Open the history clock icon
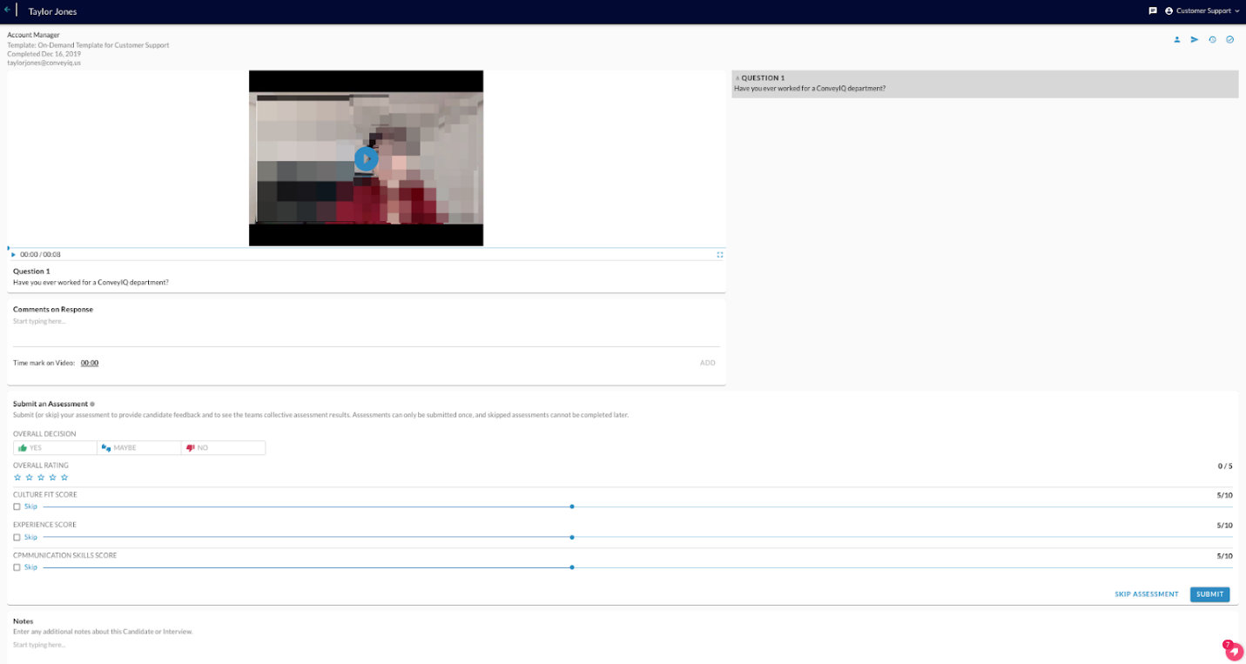The width and height of the screenshot is (1246, 664). click(1212, 39)
